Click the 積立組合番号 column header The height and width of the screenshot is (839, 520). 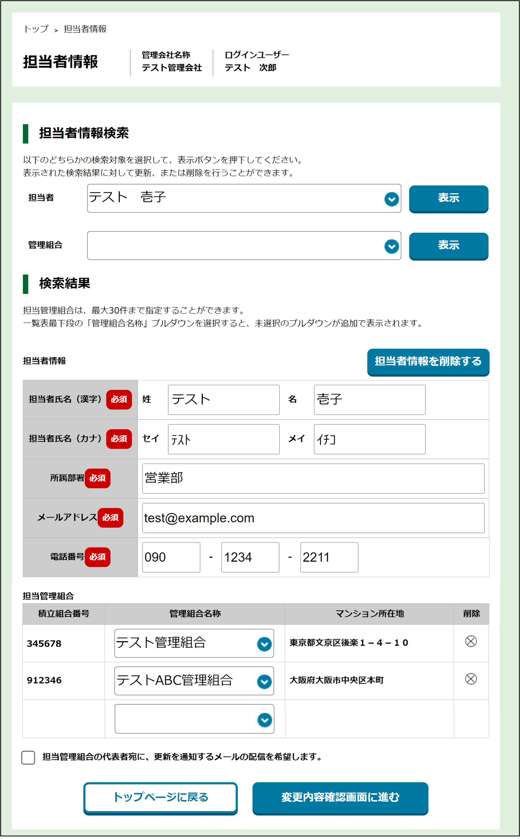click(64, 613)
